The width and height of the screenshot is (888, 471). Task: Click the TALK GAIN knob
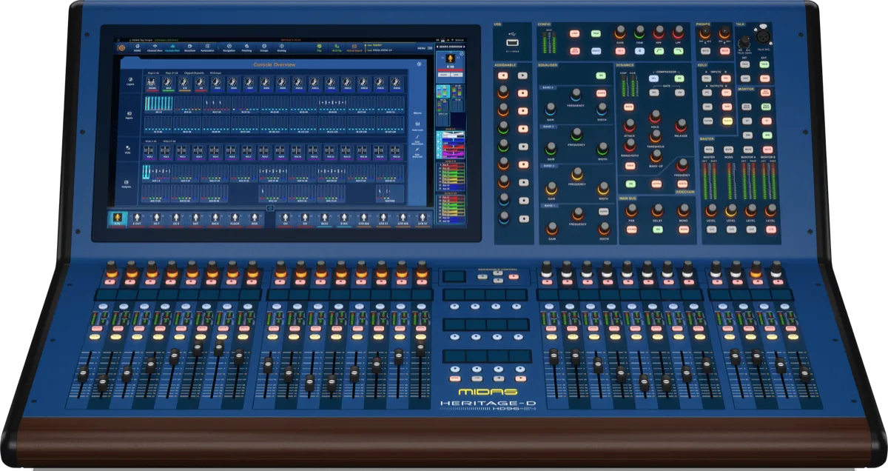[744, 41]
